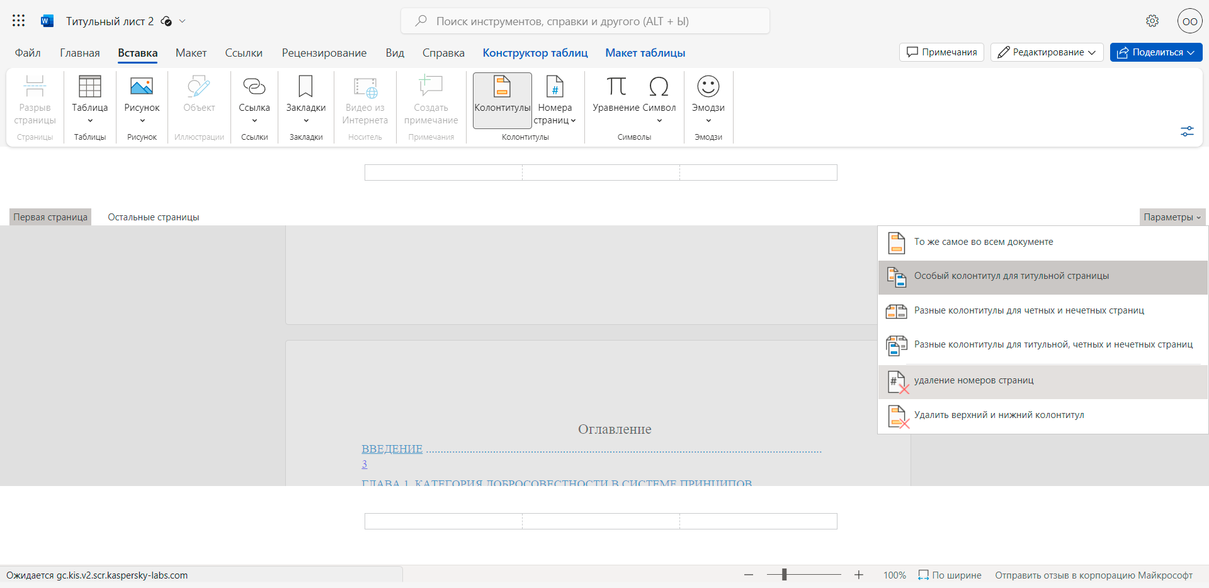Click the Титульный лист 2 document title
Screen dimensions: 1209x588
(110, 21)
